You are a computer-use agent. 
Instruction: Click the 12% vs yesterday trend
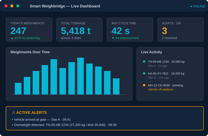click(26, 38)
